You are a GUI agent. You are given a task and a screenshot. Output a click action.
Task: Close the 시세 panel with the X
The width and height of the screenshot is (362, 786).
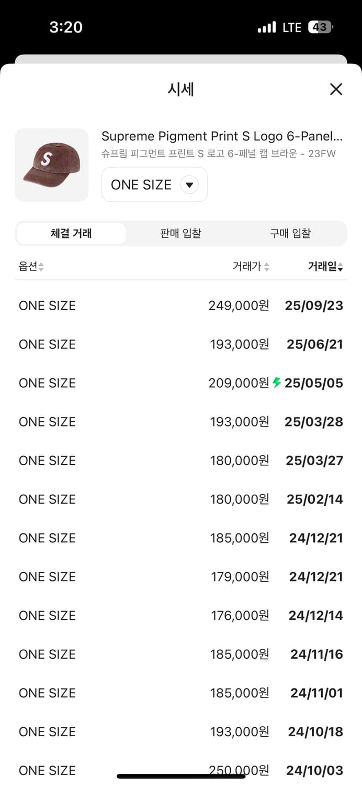pyautogui.click(x=336, y=89)
